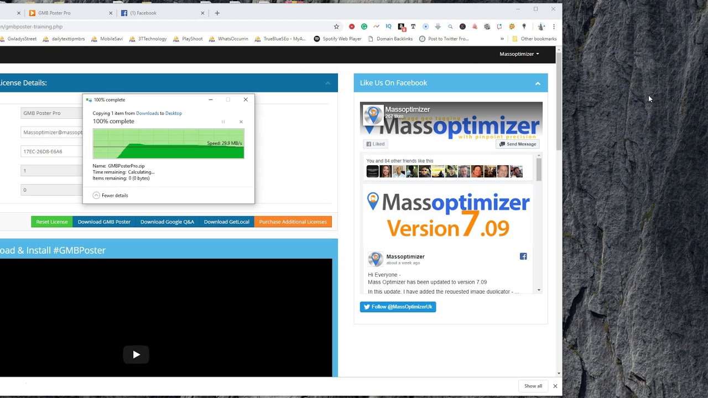Click Download Google Q&A button
The image size is (708, 398).
point(167,222)
